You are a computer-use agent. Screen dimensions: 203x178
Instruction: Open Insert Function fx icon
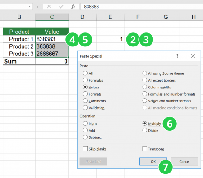tap(73, 6)
